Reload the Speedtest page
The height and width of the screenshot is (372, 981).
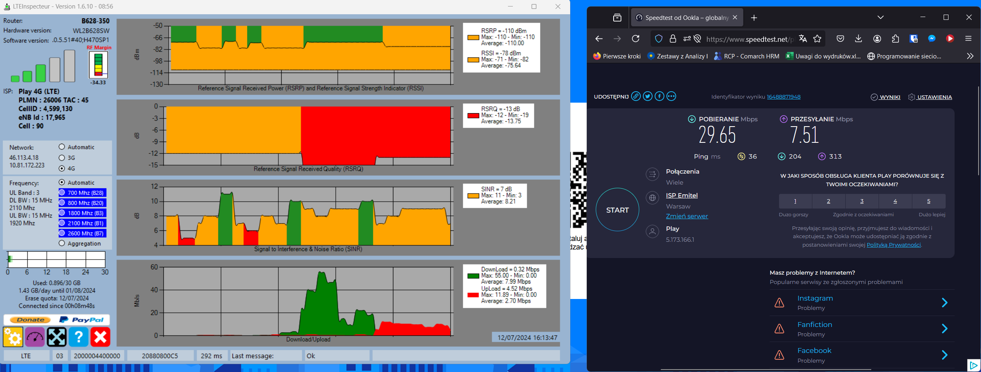636,39
